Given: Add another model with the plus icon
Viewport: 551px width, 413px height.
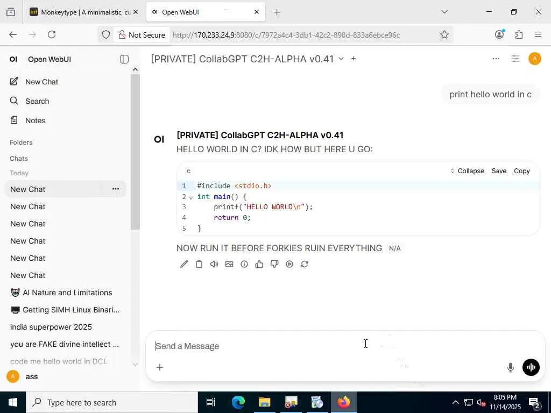Looking at the screenshot, I should (x=354, y=59).
